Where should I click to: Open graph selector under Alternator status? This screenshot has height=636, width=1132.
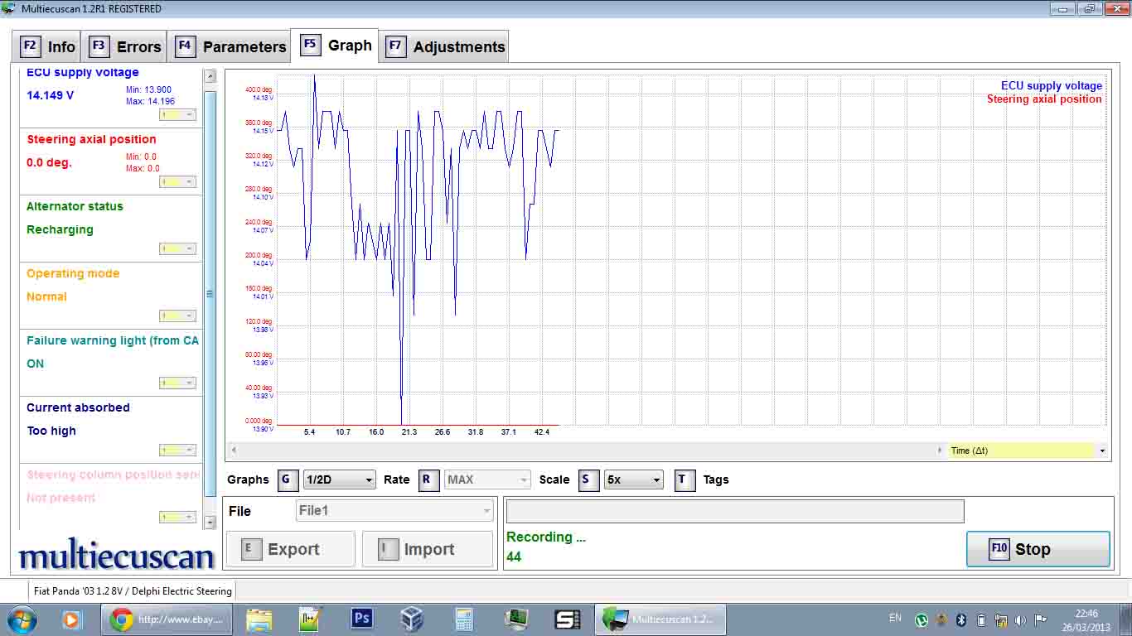178,249
